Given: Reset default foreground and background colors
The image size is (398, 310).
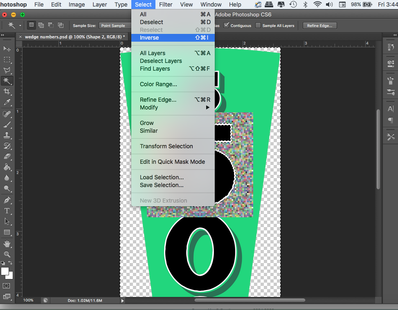Looking at the screenshot, I should [3, 263].
